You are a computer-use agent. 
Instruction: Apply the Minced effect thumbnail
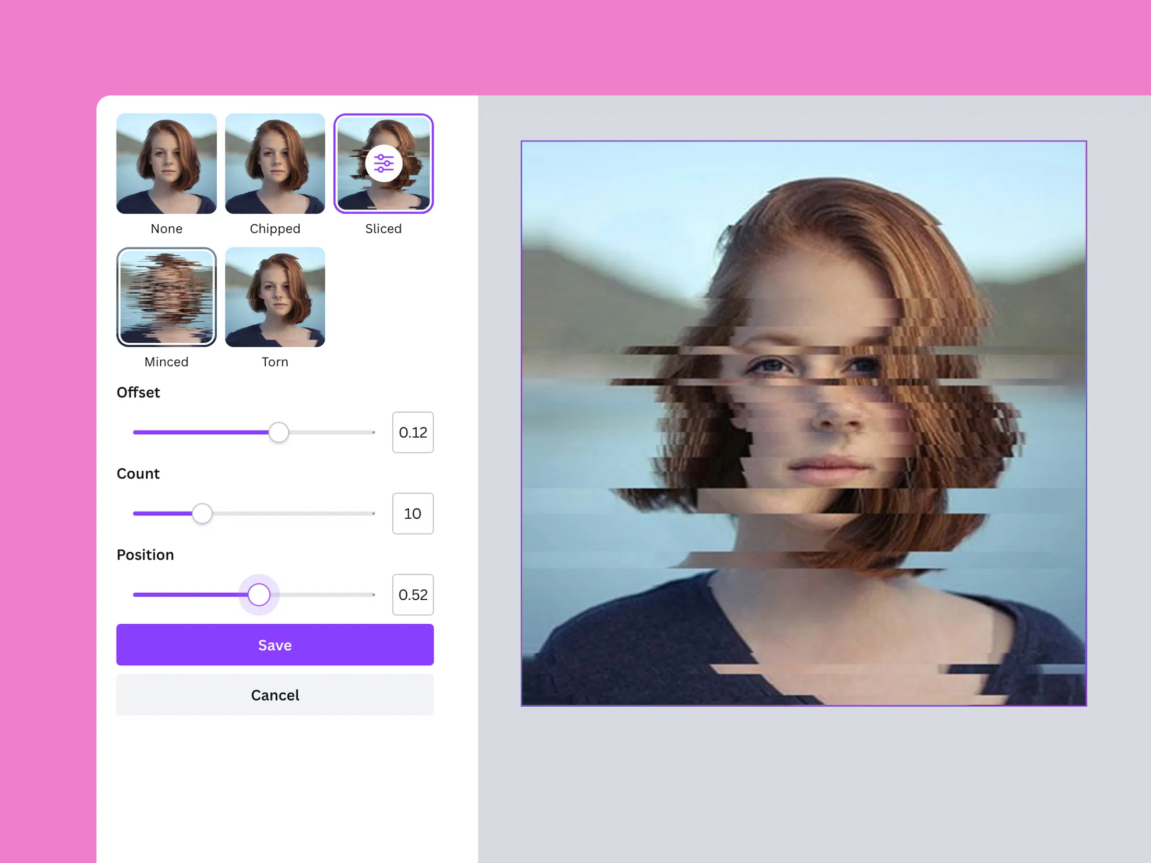tap(166, 297)
